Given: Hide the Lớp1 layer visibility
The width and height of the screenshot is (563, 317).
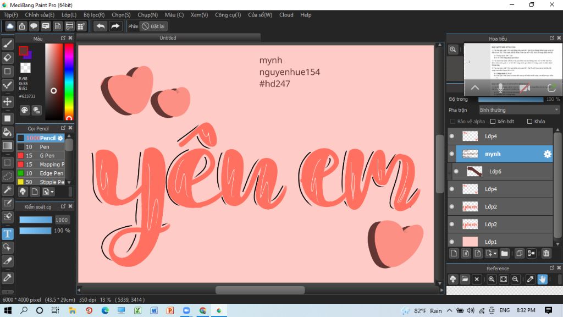Looking at the screenshot, I should click(x=452, y=242).
